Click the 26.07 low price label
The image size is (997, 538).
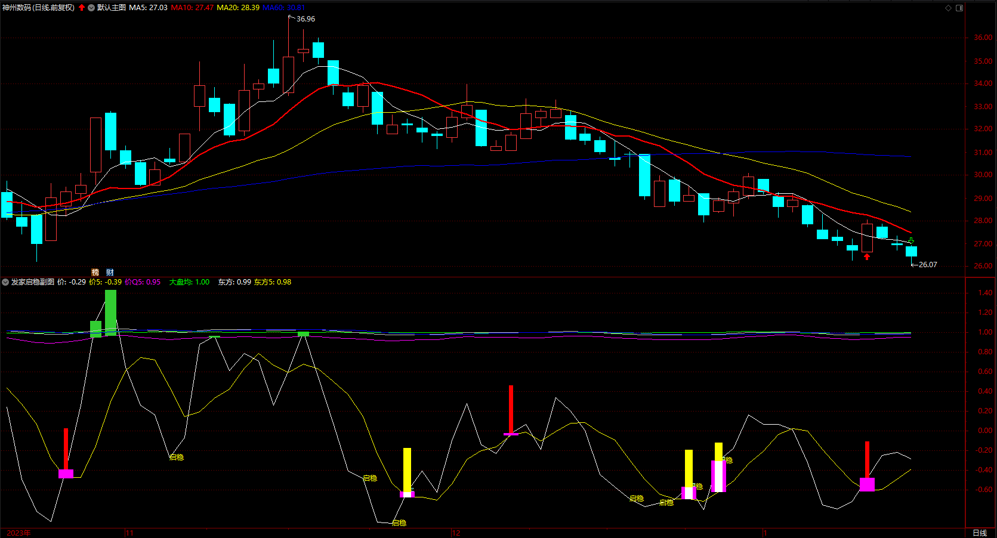928,265
